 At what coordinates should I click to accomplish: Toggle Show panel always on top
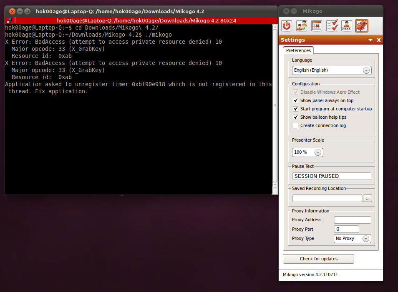click(295, 100)
